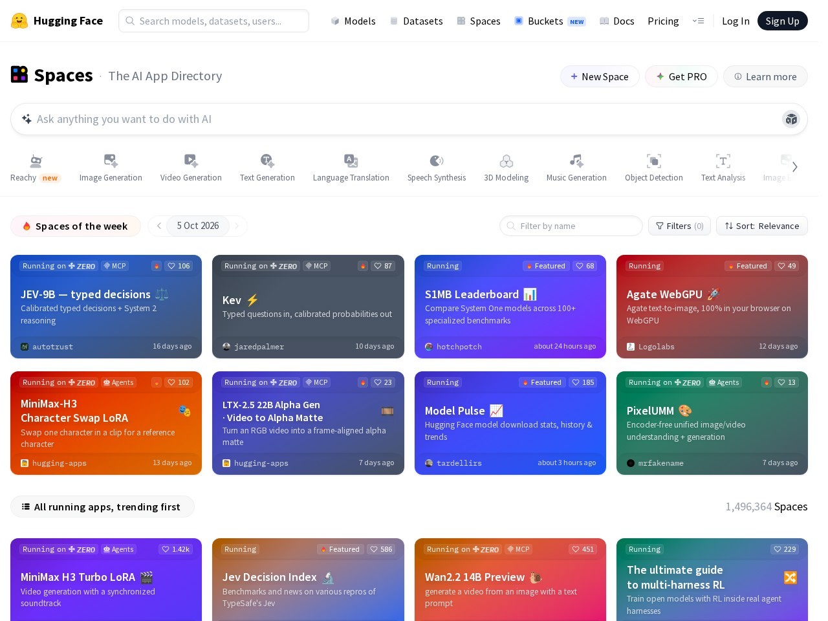Screen dimensions: 828x621
Task: Click the Learn more button
Action: click(765, 76)
